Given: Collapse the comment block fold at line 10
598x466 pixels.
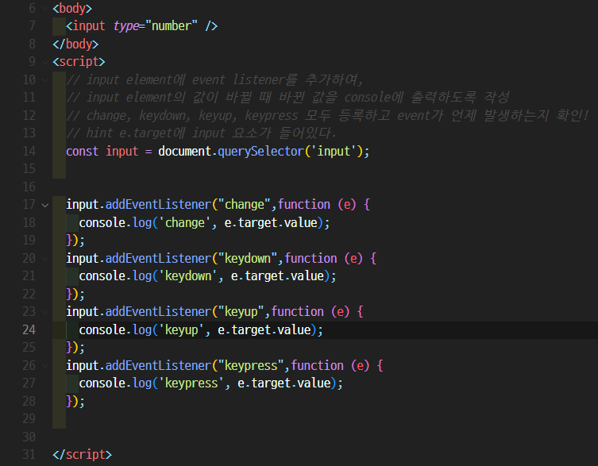Looking at the screenshot, I should click(45, 80).
